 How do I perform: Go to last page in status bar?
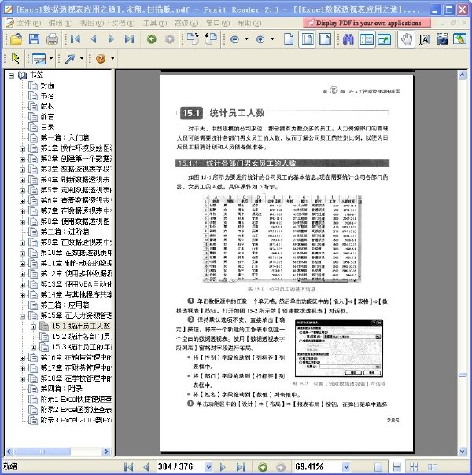[x=241, y=466]
